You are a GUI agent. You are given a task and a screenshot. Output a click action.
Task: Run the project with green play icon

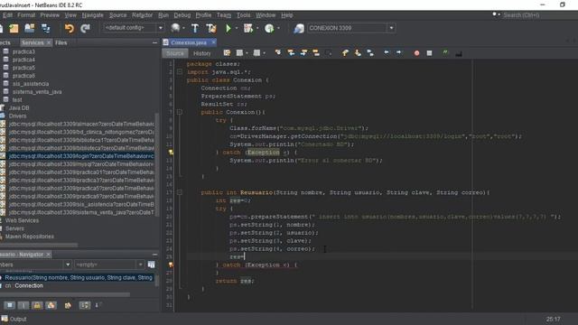click(228, 28)
